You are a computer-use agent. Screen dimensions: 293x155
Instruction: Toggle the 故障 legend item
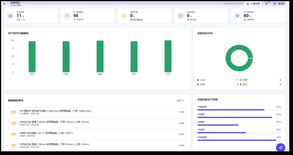click(x=201, y=84)
